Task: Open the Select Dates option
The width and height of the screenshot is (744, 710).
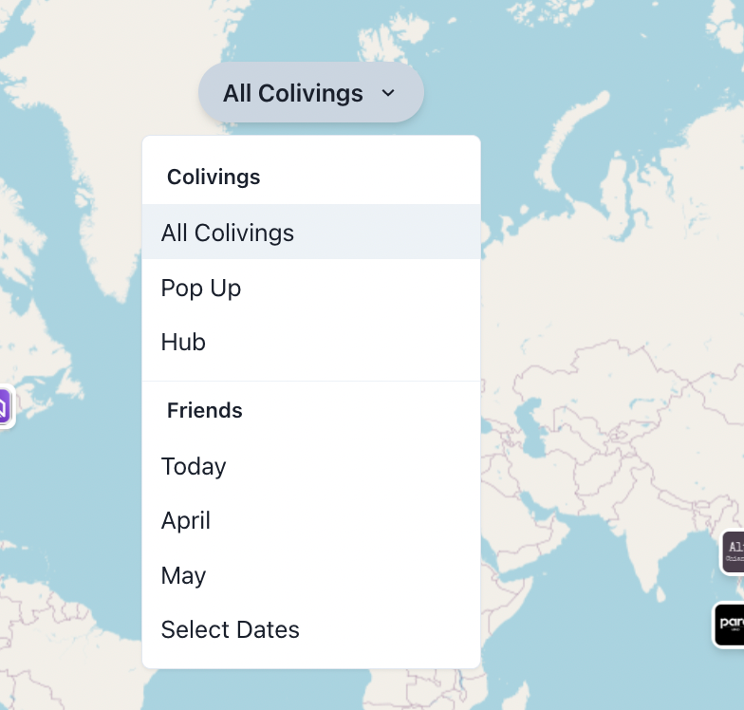Action: point(231,629)
